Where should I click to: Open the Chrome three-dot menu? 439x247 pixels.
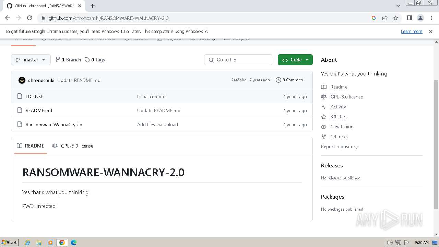tap(431, 18)
